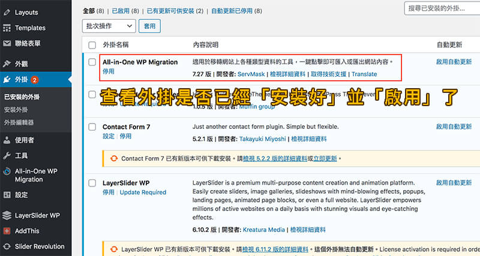Open 聯絡表單 envelope icon in sidebar

click(7, 43)
